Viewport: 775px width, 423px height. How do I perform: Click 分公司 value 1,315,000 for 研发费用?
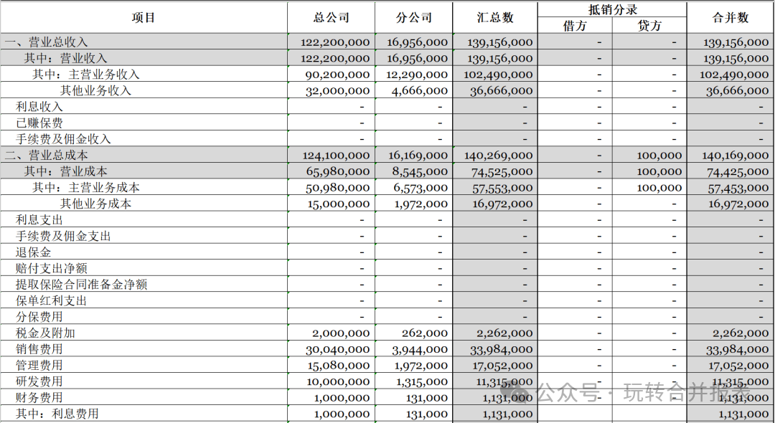(422, 381)
